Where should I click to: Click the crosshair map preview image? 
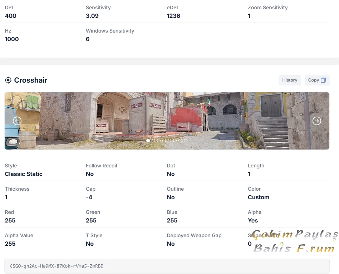pos(215,114)
